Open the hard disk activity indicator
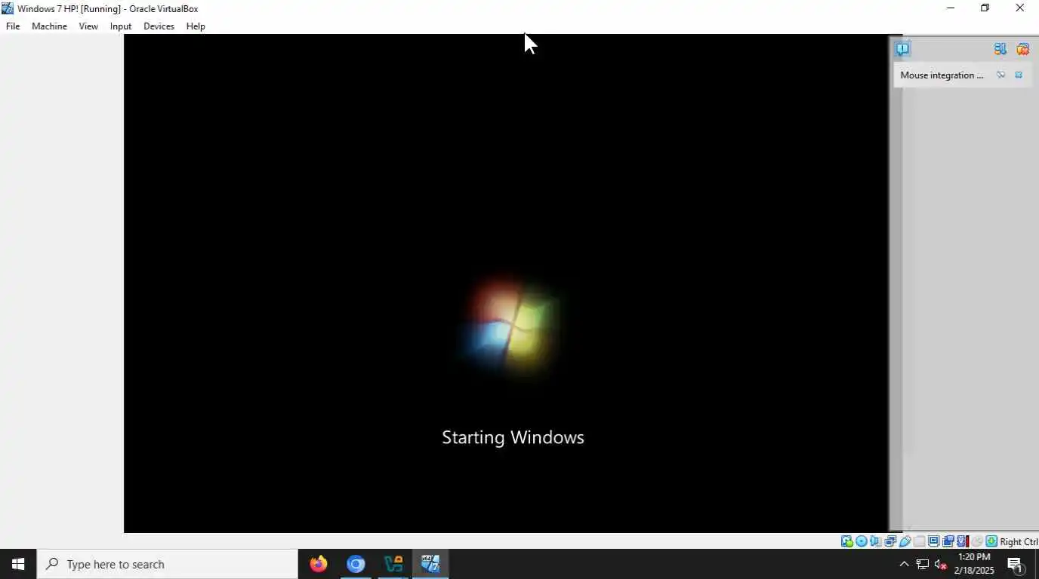 pos(847,541)
